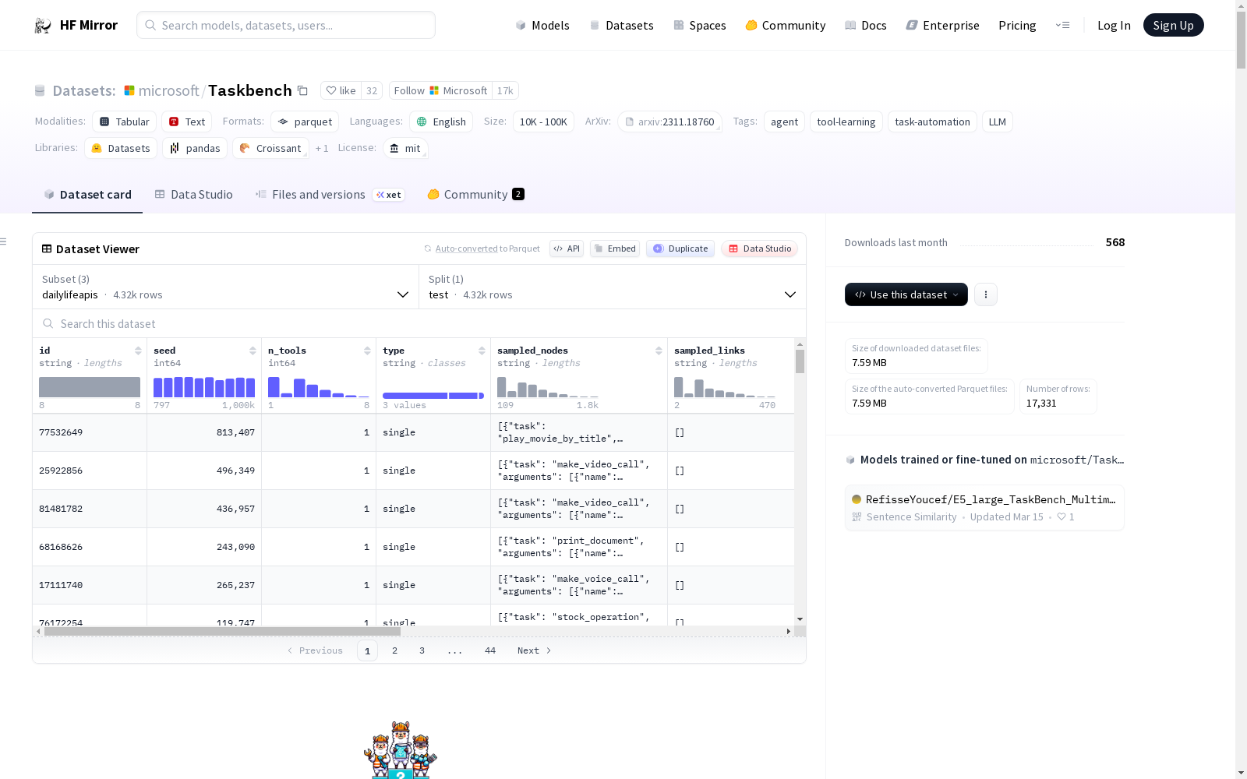Click the Sign Up button
This screenshot has width=1247, height=779.
pyautogui.click(x=1174, y=25)
